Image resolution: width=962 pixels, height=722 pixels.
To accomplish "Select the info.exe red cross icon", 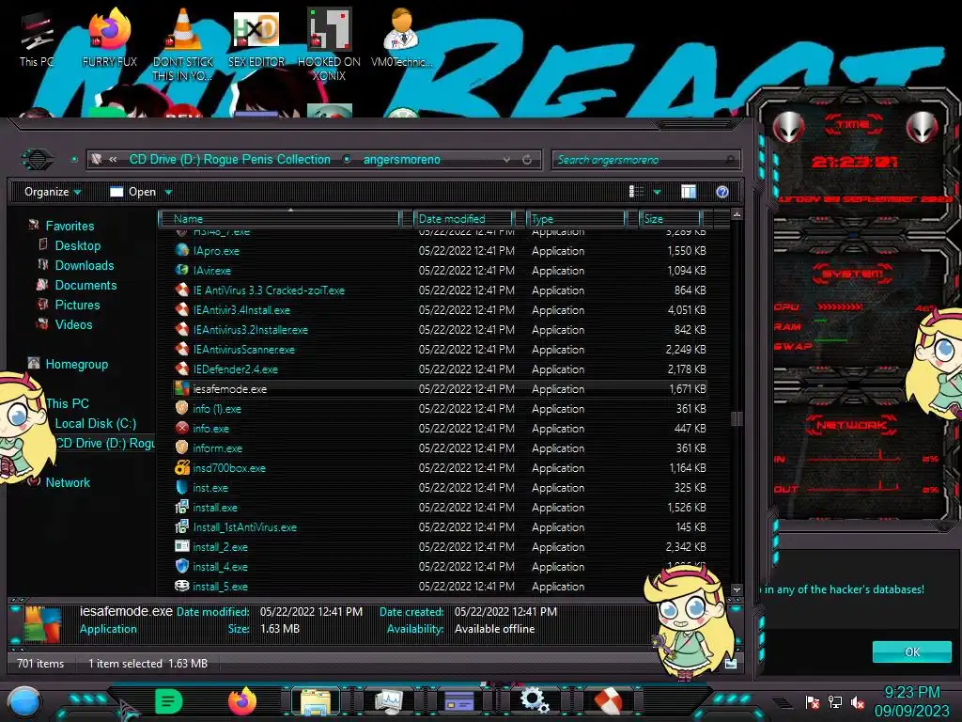I will 181,428.
